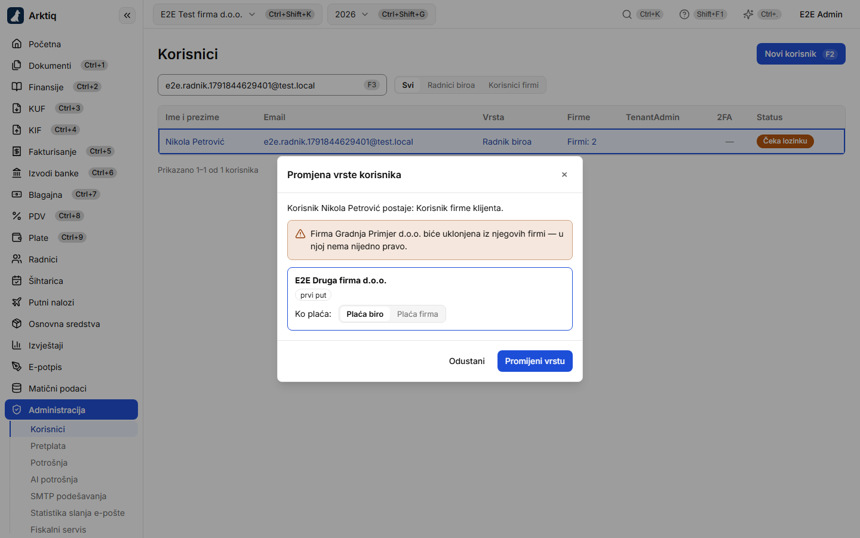The image size is (860, 538).
Task: Open the E2E Test firma company dropdown
Action: point(237,14)
